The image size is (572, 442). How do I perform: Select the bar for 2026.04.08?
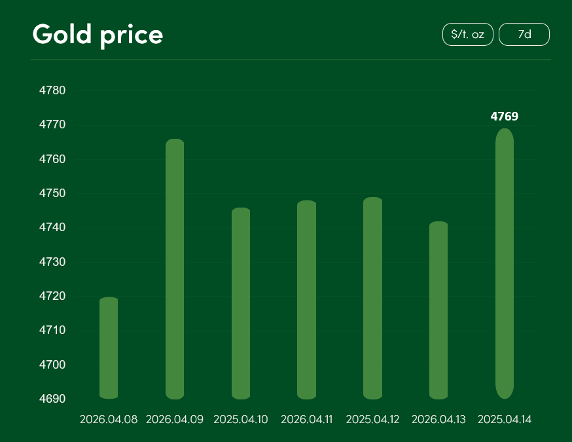click(x=109, y=348)
